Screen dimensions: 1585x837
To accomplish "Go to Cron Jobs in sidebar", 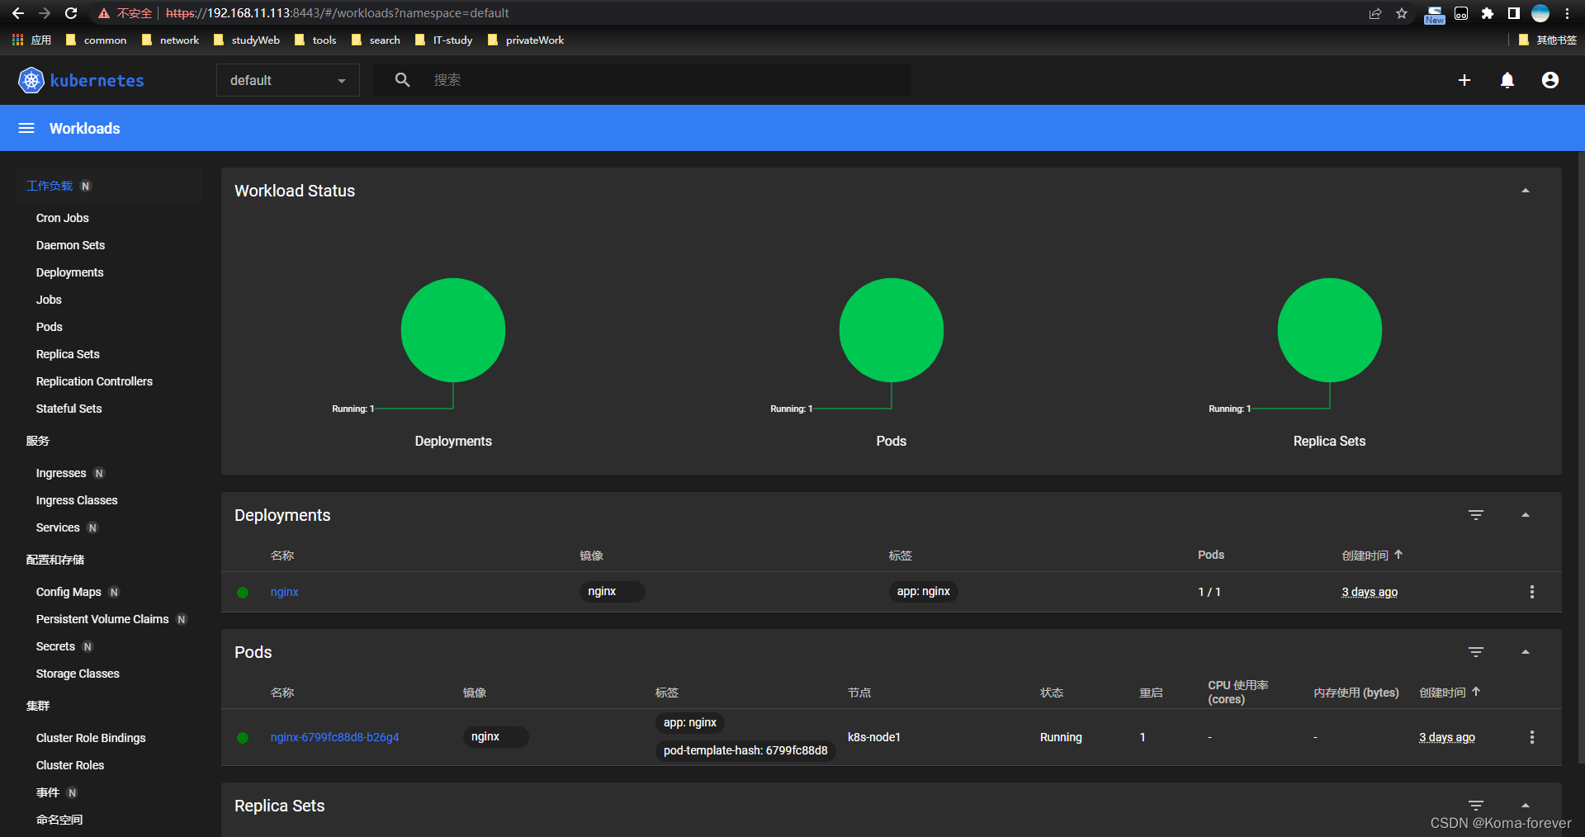I will click(x=63, y=218).
